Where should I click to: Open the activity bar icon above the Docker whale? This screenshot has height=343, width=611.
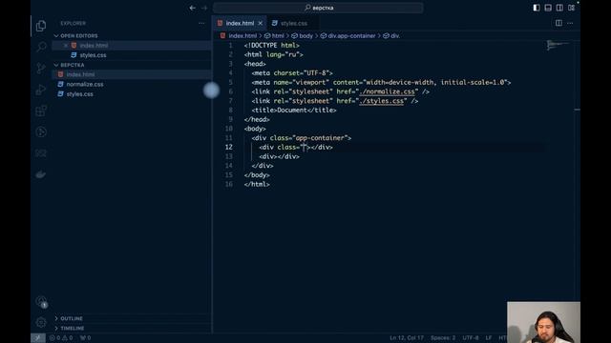point(41,153)
